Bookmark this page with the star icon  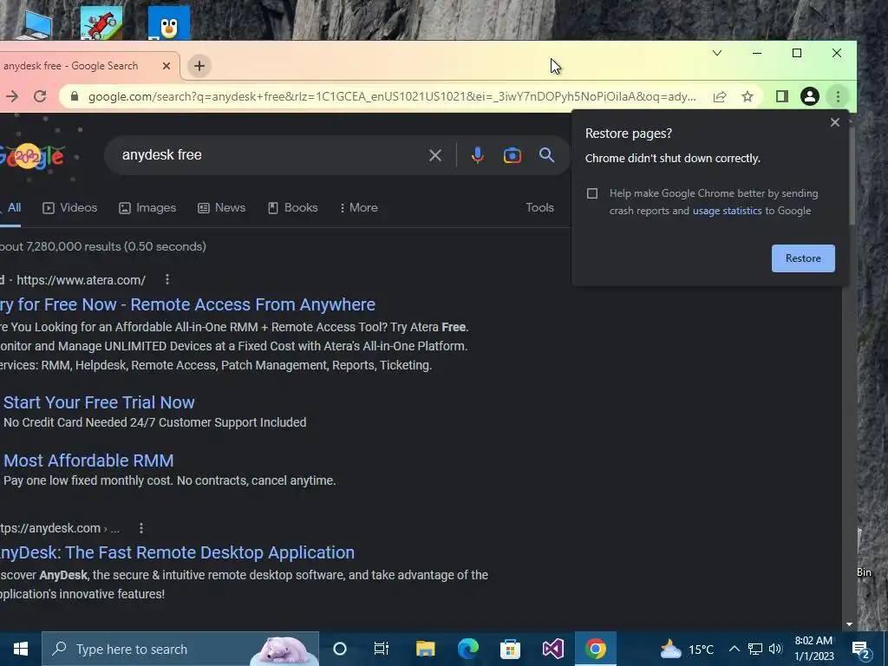pyautogui.click(x=748, y=96)
